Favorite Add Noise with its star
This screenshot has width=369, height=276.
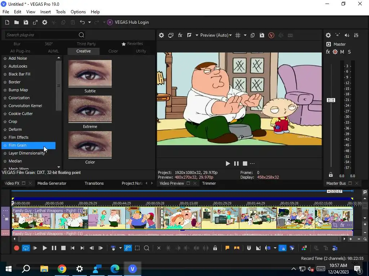[x=5, y=59]
